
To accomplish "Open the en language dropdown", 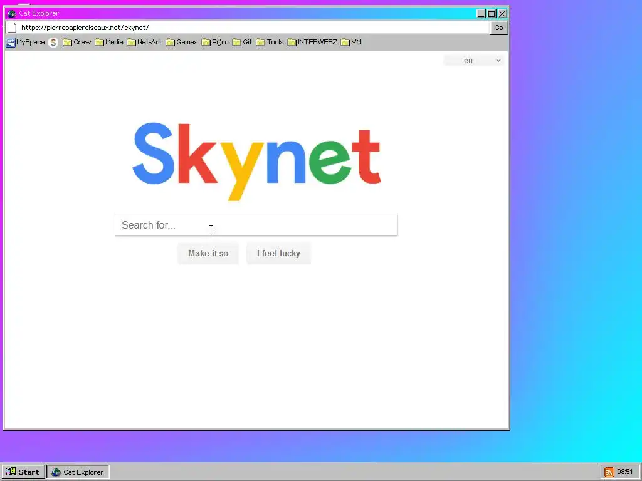I will click(474, 61).
